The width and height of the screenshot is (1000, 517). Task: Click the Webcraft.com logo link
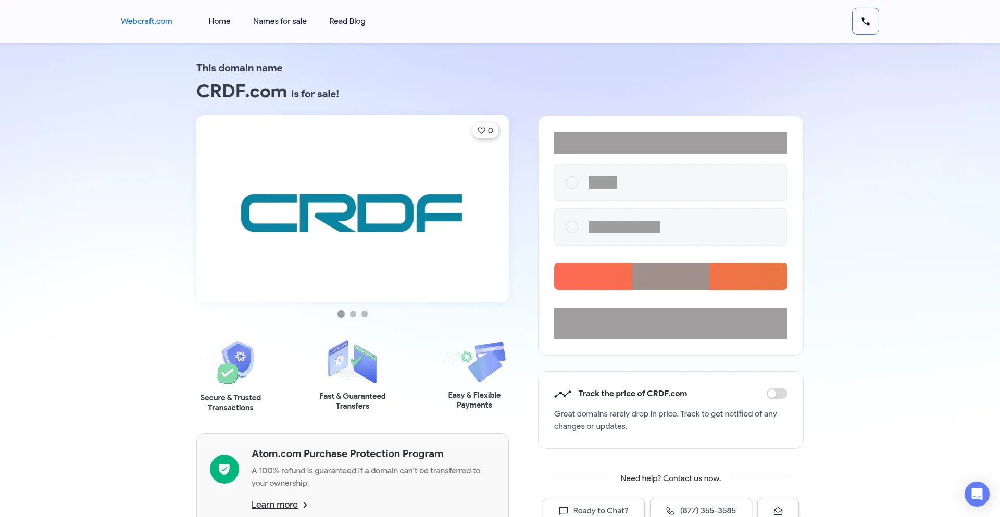click(x=146, y=21)
